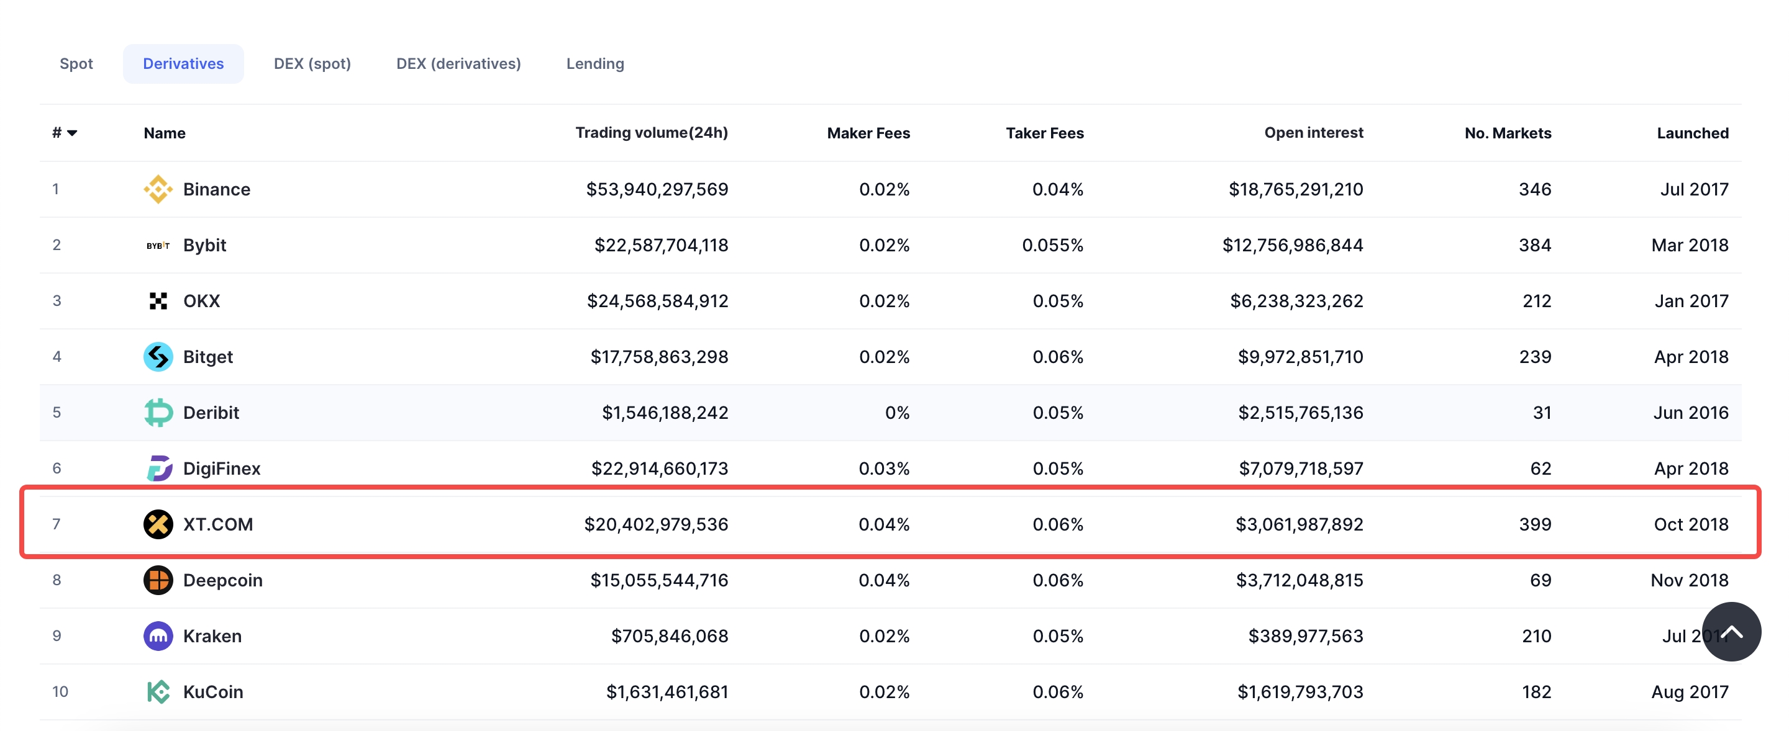1789x731 pixels.
Task: Click KuCoin launch date Aug 2017
Action: 1690,692
